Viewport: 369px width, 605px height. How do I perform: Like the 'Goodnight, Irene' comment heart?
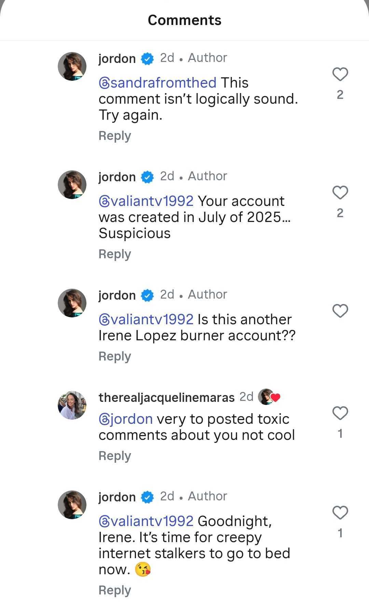coord(340,513)
